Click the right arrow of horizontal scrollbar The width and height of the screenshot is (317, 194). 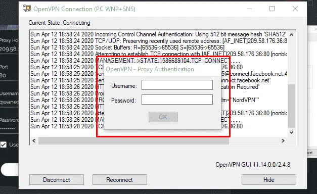(x=283, y=140)
